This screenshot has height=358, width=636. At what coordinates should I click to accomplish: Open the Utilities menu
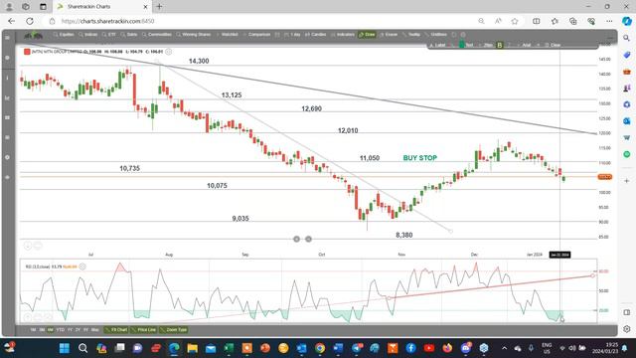(x=436, y=35)
